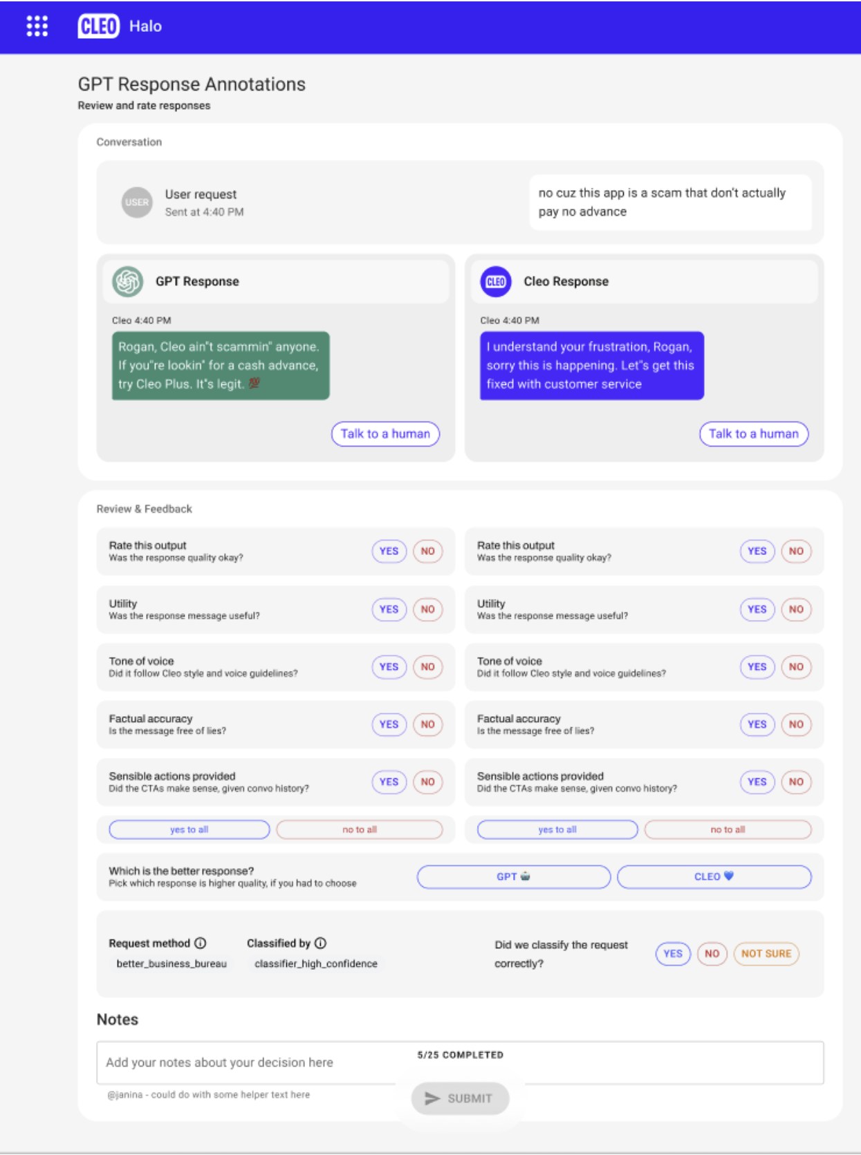
Task: Open the app grid launcher icon
Action: pyautogui.click(x=37, y=26)
